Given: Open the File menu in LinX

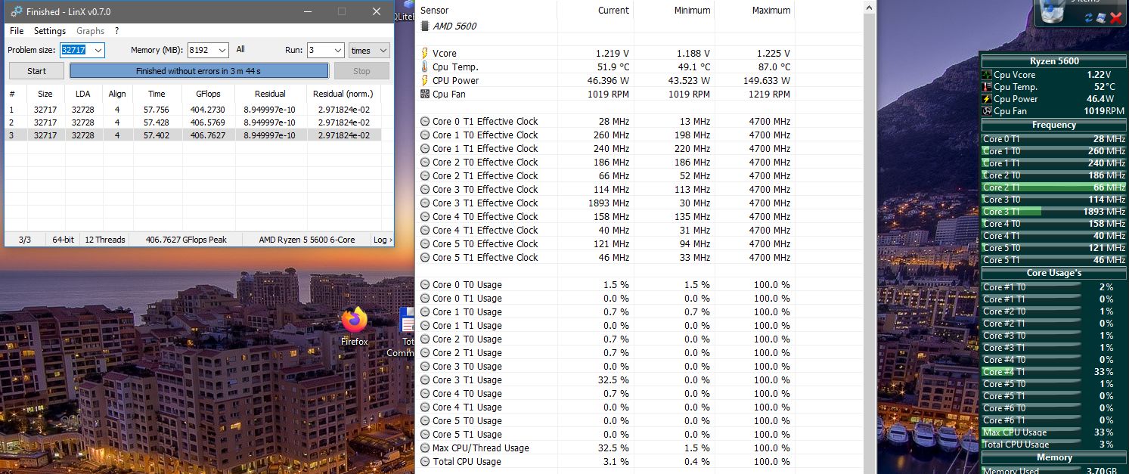Looking at the screenshot, I should pos(17,31).
